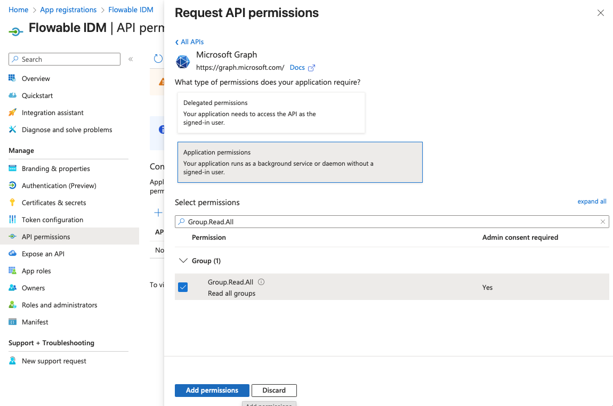Click the Manifest icon in sidebar
Screen dimensions: 613x406
click(x=12, y=322)
